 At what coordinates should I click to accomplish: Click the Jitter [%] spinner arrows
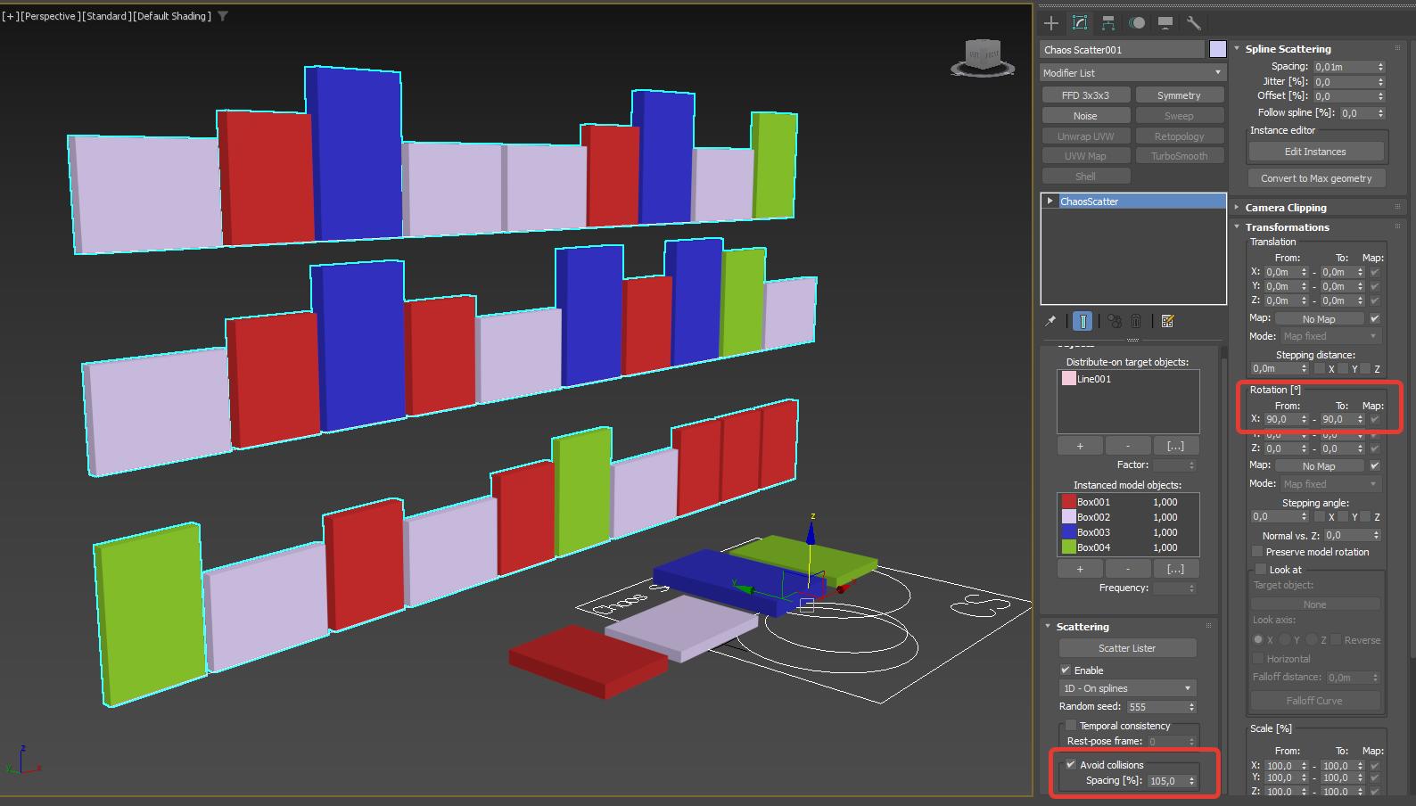pyautogui.click(x=1380, y=82)
